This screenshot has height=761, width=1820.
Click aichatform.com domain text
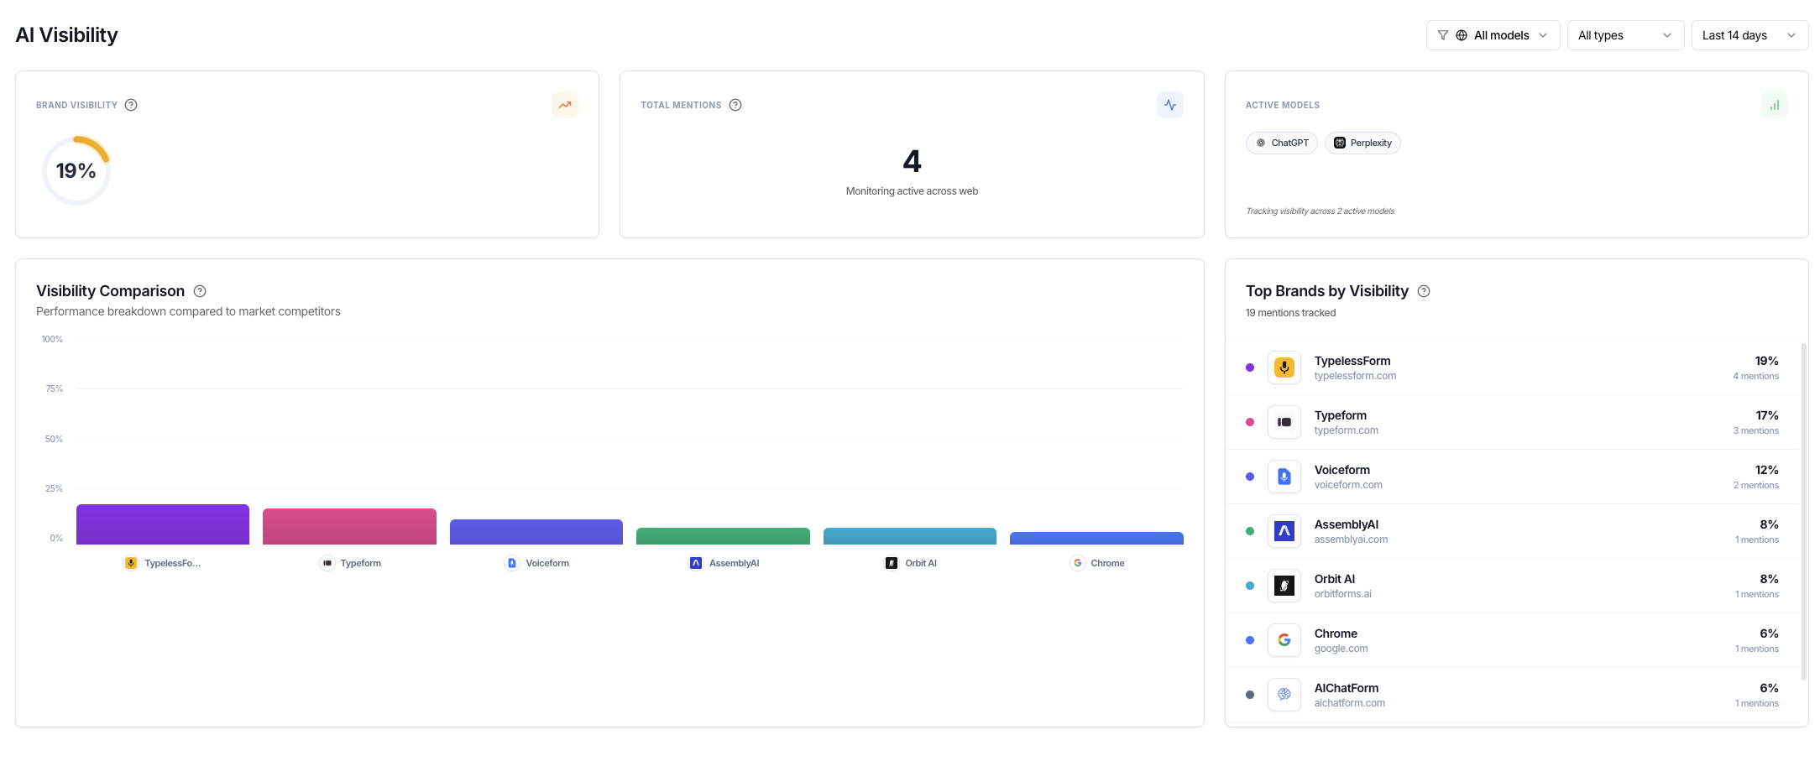click(x=1350, y=703)
